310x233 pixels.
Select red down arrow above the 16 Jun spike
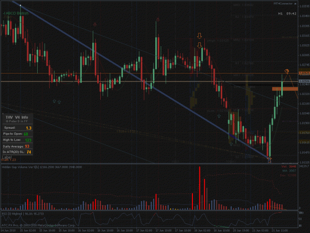95,24
